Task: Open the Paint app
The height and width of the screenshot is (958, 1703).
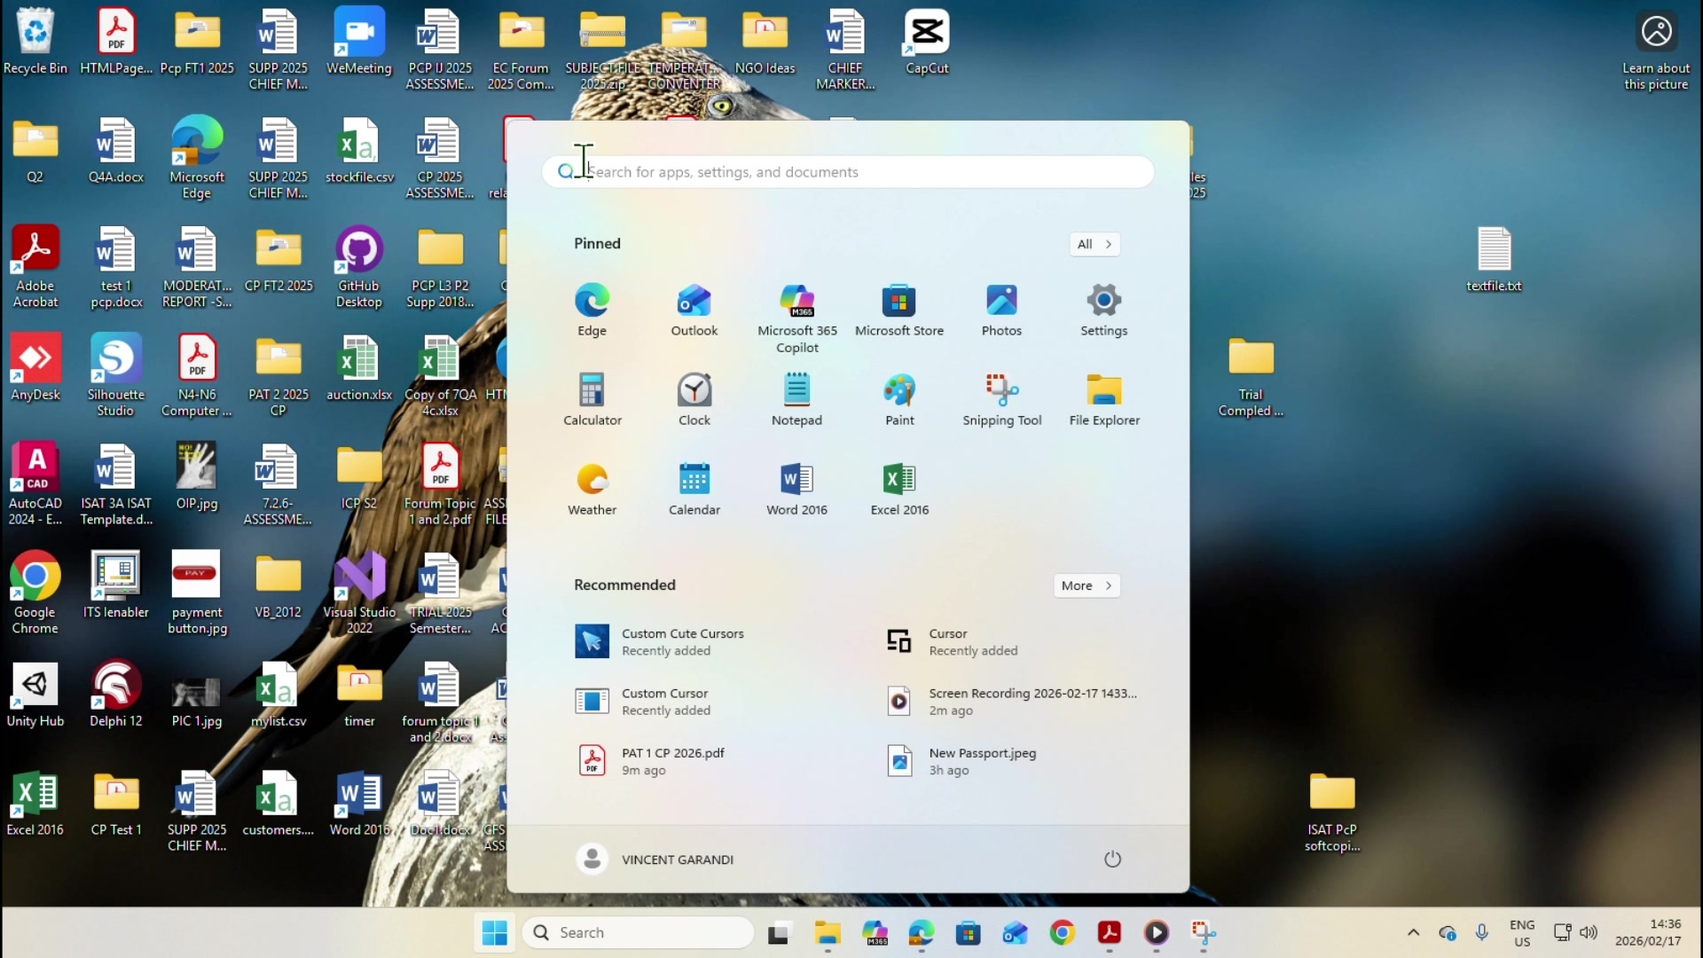Action: [899, 400]
